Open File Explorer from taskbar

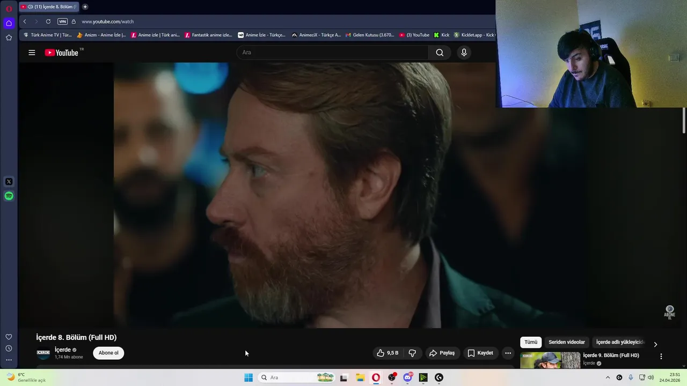360,377
